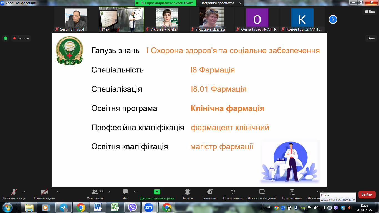Expand arrow beside Участники button
This screenshot has height=213, width=379.
tap(110, 192)
